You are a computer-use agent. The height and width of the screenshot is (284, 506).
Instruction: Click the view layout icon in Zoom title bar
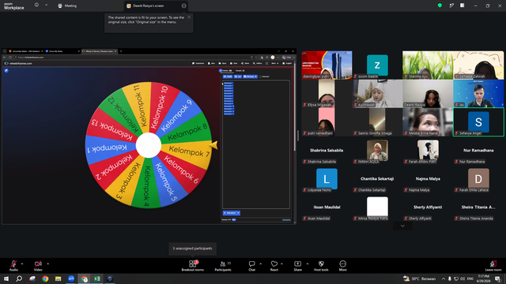click(x=462, y=6)
